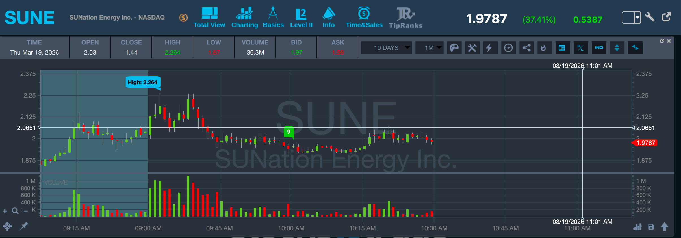The image size is (681, 238).
Task: Zoom out with the minus icon
Action: pyautogui.click(x=26, y=211)
